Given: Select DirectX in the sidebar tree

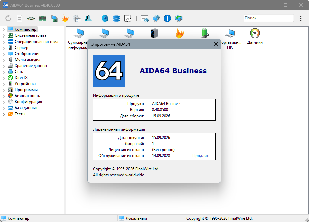Looking at the screenshot, I should coord(21,78).
